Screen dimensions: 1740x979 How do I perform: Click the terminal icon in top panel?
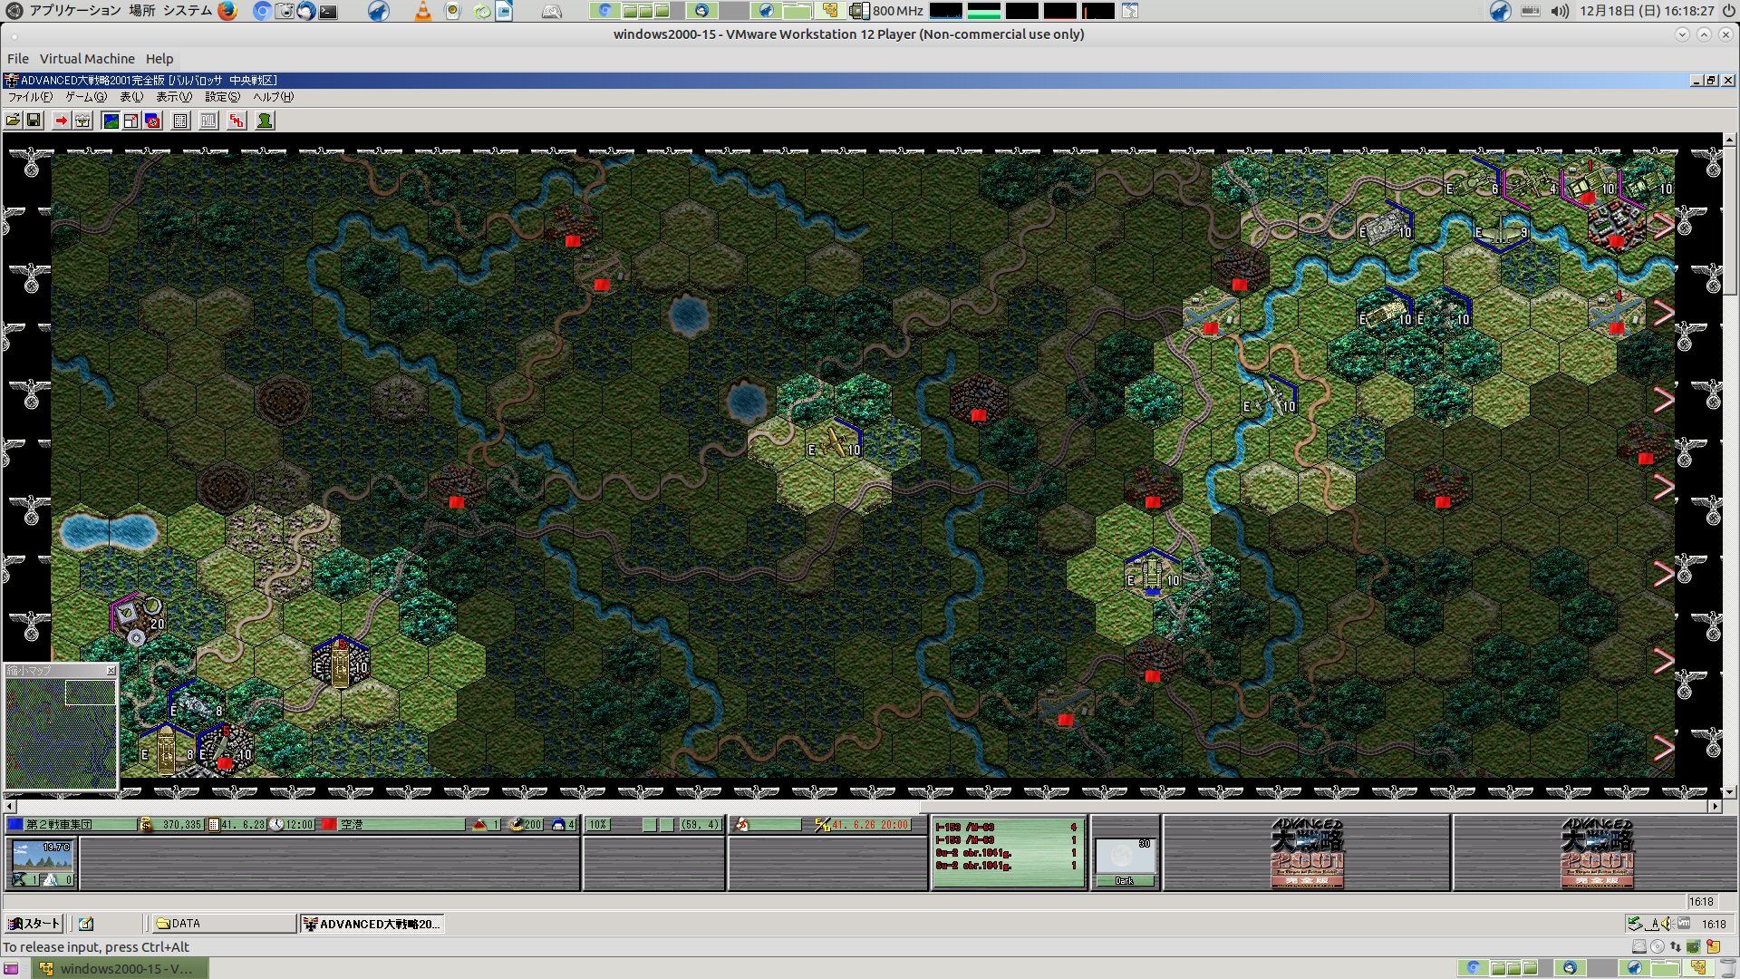[328, 11]
